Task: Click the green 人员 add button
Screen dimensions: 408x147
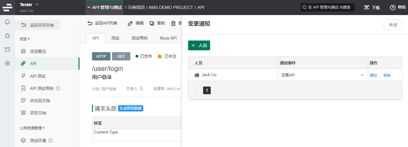Action: coord(199,45)
